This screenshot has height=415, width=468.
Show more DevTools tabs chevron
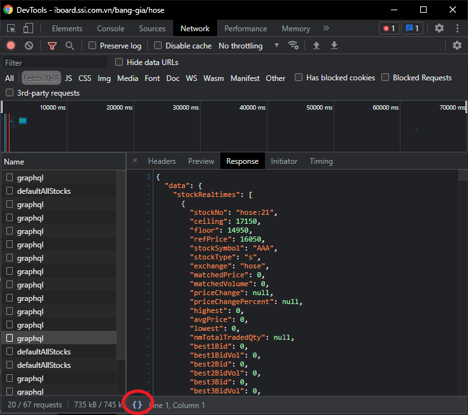click(326, 29)
